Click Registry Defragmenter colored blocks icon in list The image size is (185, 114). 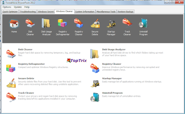pos(11,68)
